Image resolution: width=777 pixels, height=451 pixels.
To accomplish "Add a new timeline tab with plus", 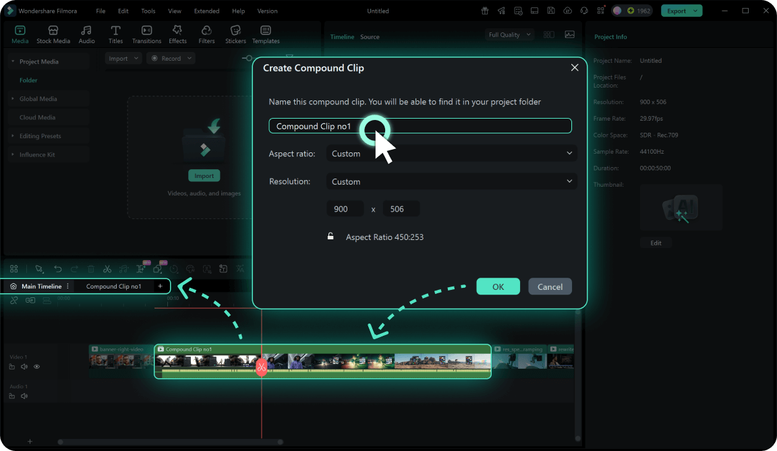I will point(160,286).
